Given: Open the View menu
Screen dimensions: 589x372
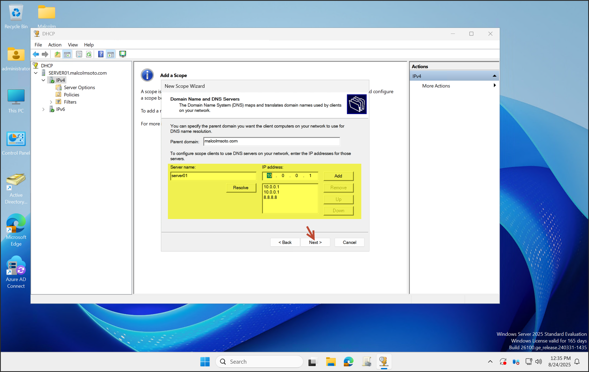Looking at the screenshot, I should tap(73, 45).
